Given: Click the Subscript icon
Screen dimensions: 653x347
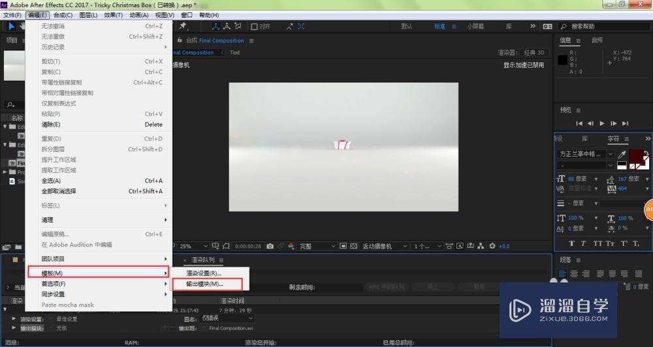Looking at the screenshot, I should 636,244.
